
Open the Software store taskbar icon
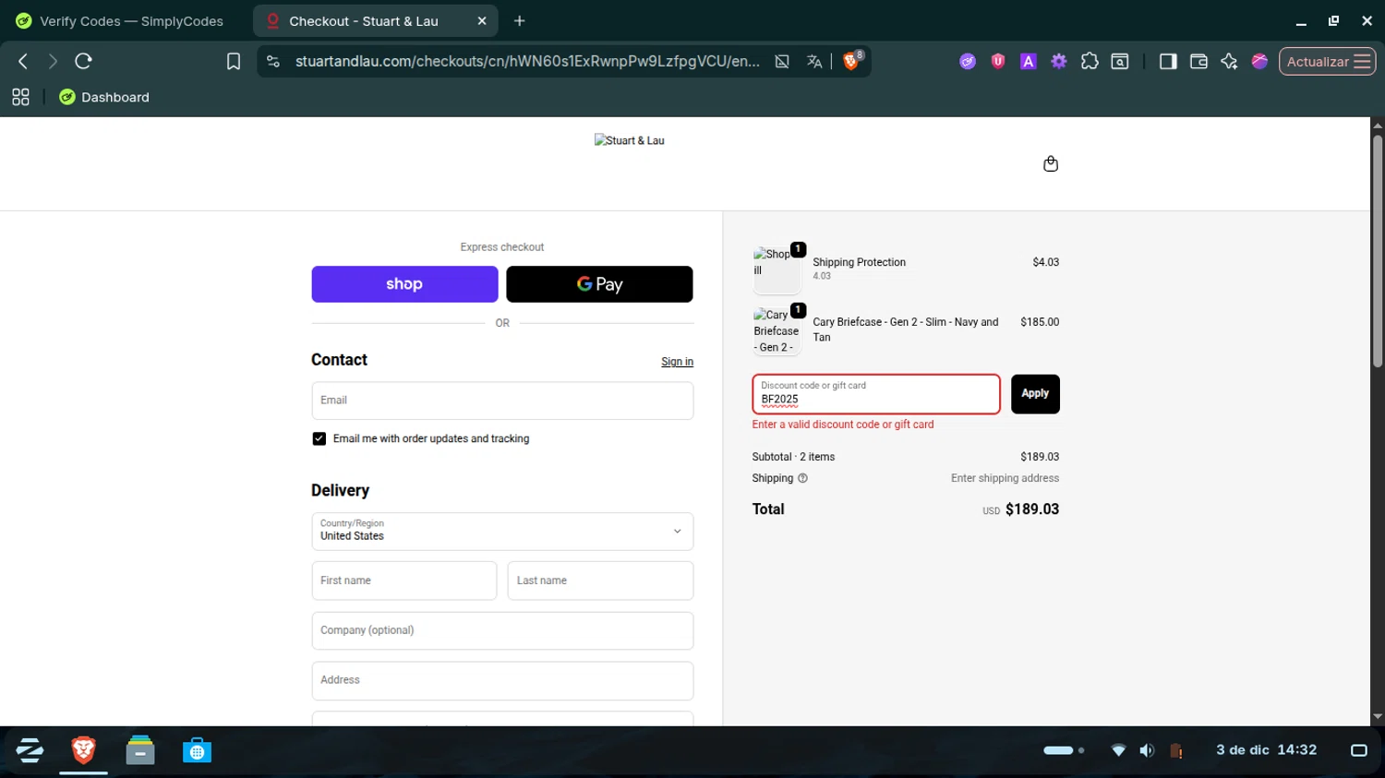pos(197,750)
